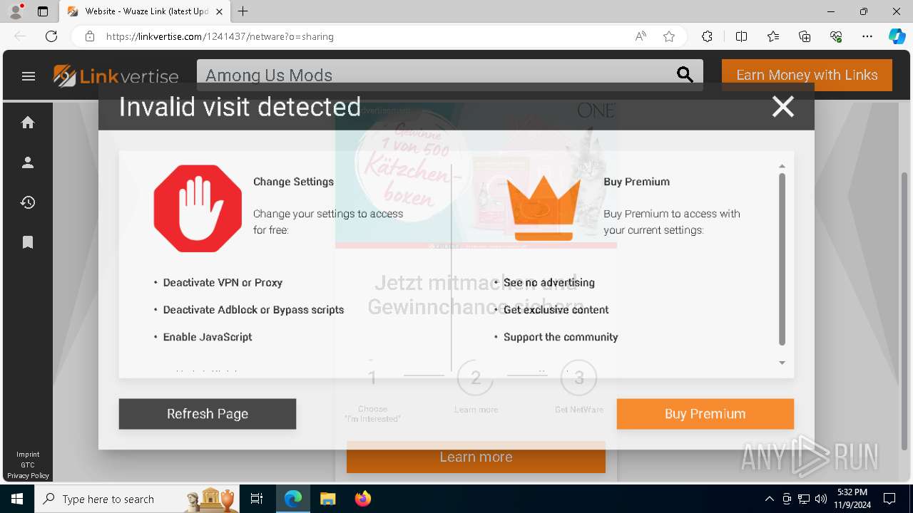
Task: View site information lock icon
Action: tap(90, 36)
